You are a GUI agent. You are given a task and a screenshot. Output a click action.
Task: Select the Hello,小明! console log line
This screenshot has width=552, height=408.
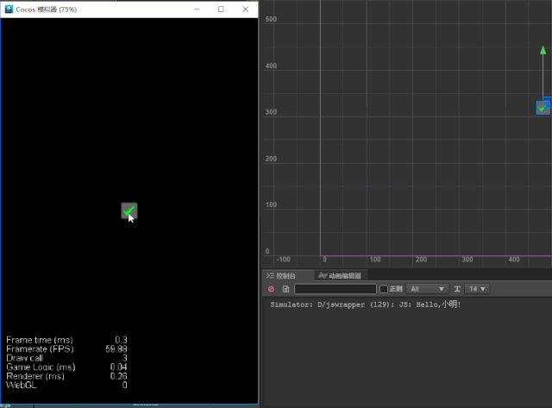[x=366, y=304]
